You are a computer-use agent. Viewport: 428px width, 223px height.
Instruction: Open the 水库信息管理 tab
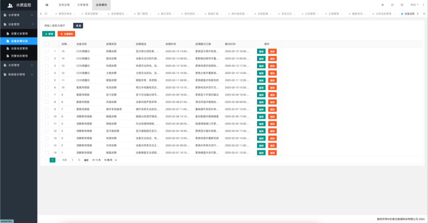tap(383, 14)
